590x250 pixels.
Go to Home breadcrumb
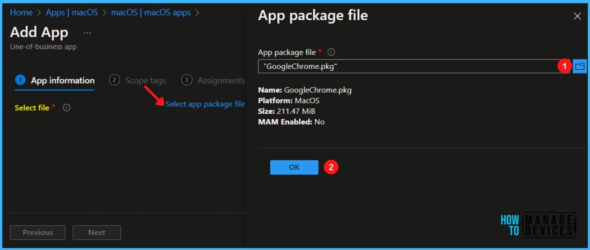[22, 13]
